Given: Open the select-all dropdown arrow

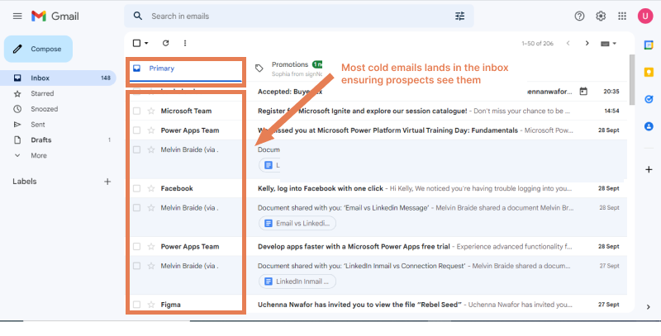Looking at the screenshot, I should (146, 43).
